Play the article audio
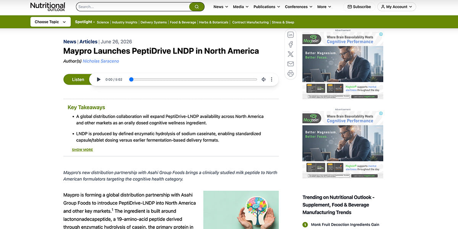Viewport: 458px width, 229px height. click(98, 79)
